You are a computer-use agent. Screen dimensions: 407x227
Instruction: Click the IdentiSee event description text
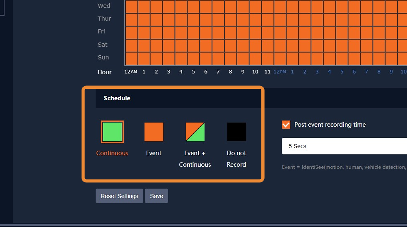pos(344,167)
